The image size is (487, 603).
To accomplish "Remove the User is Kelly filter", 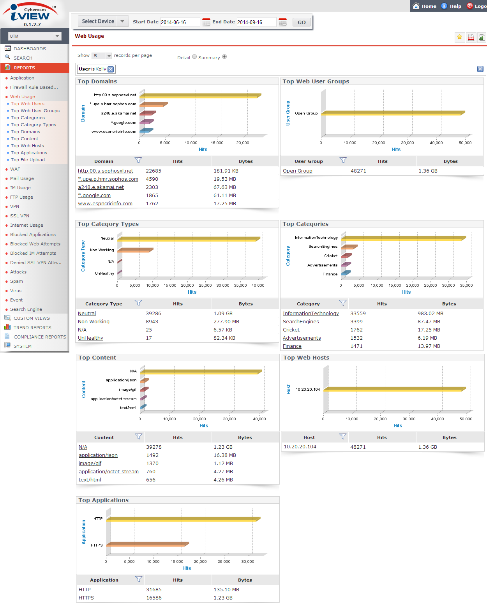I will click(x=111, y=69).
